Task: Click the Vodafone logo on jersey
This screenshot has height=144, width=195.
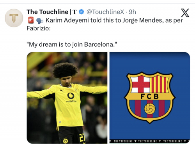Action: point(71,98)
